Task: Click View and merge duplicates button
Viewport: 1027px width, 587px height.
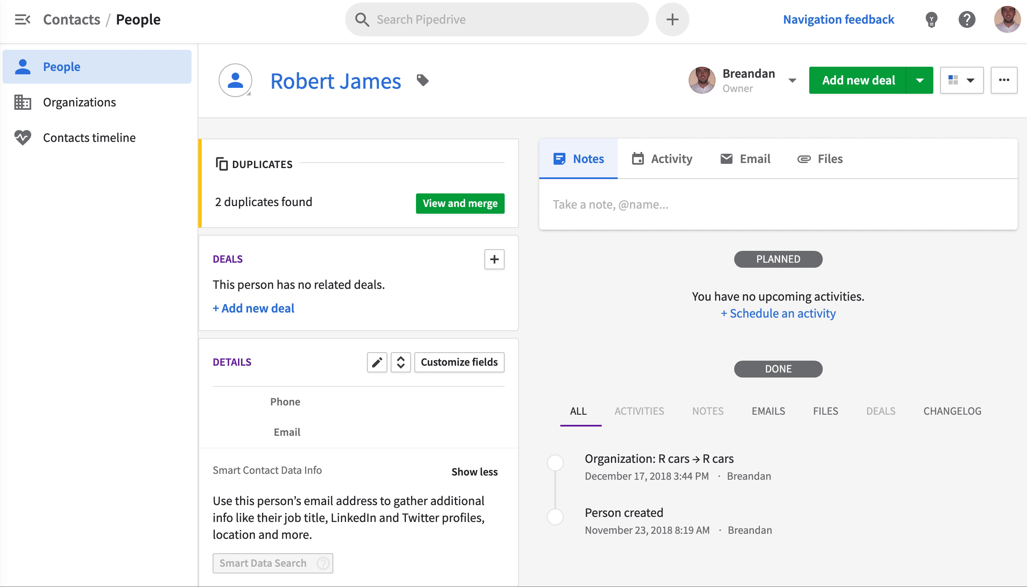Action: coord(460,204)
